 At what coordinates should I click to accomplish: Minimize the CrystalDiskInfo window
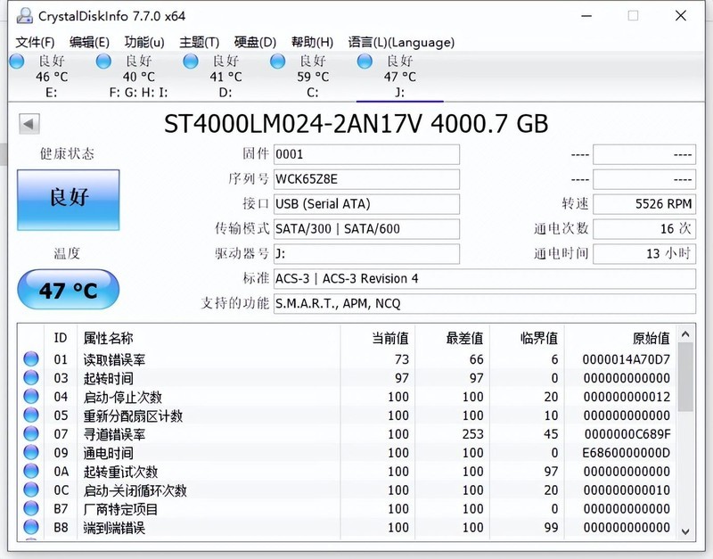coord(586,16)
